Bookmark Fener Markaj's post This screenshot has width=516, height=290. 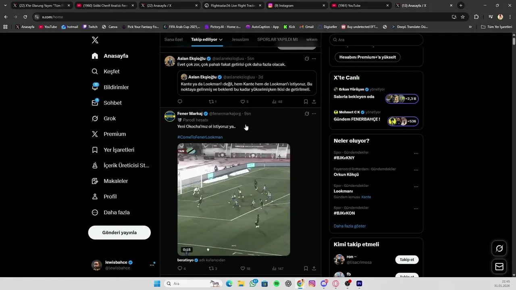tap(306, 268)
